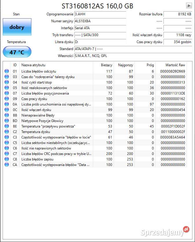Click the status icon for attribute C7
This screenshot has height=242, width=195.
[7, 154]
